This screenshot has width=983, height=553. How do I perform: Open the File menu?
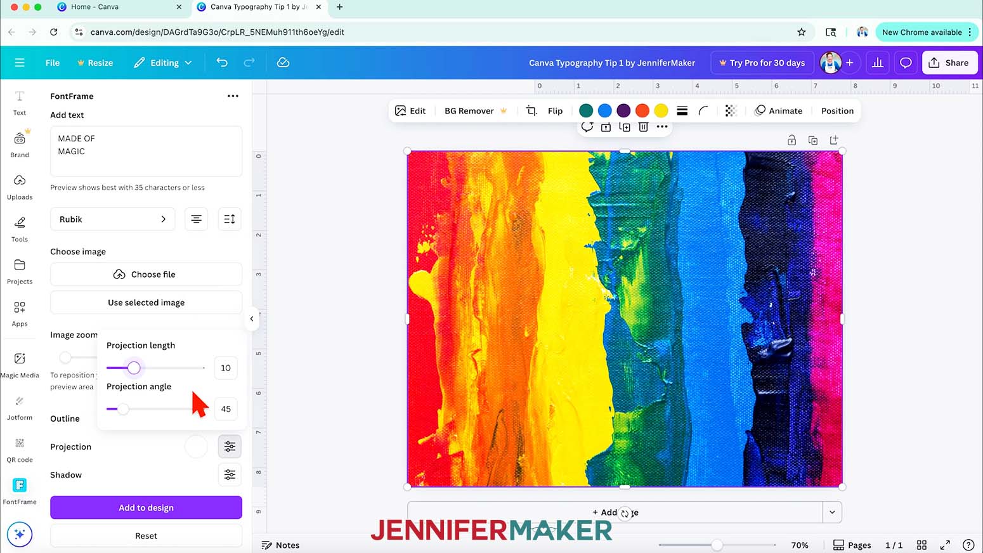click(53, 63)
